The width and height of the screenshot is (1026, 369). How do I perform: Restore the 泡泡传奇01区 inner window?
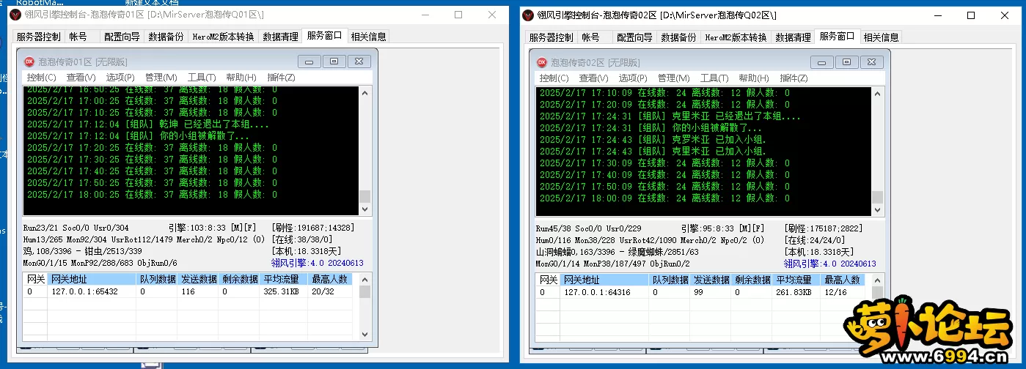pos(334,62)
